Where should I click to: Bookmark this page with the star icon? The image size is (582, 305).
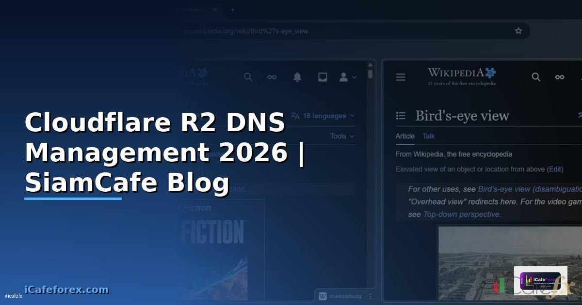[518, 31]
